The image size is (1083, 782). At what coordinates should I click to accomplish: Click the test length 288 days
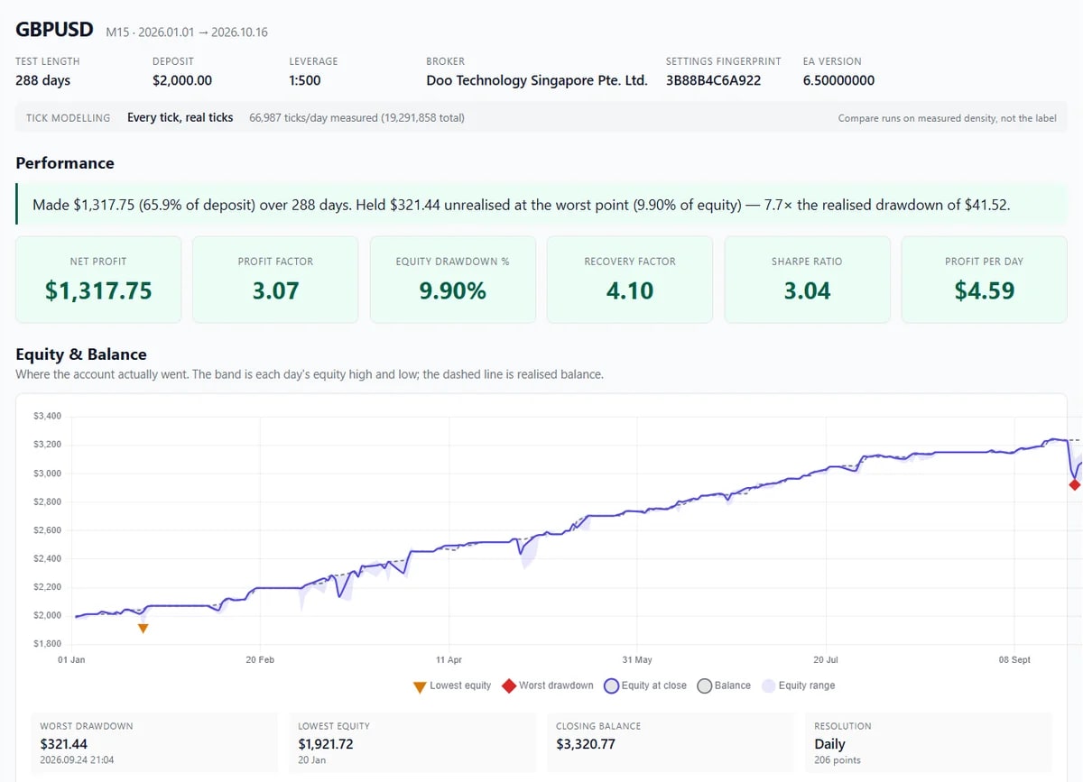[42, 80]
